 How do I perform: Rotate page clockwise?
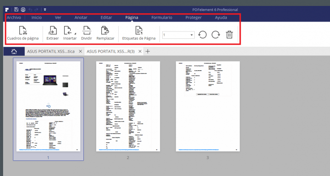pos(216,35)
